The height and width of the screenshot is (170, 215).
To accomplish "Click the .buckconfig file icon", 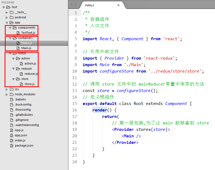I will point(12,105).
